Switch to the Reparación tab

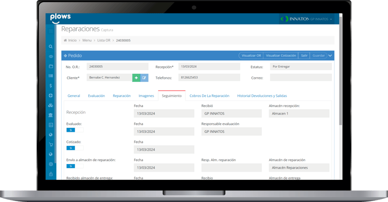(x=122, y=96)
